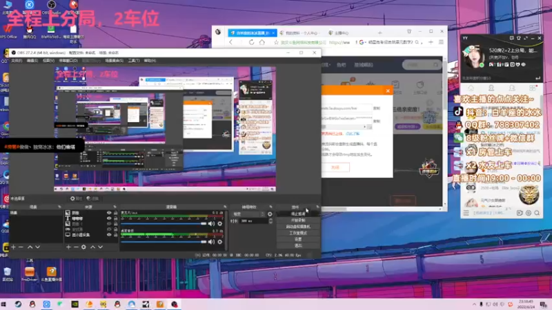Screen dimensions: 552x310
Task: Add a new source with plus icon
Action: coord(68,247)
